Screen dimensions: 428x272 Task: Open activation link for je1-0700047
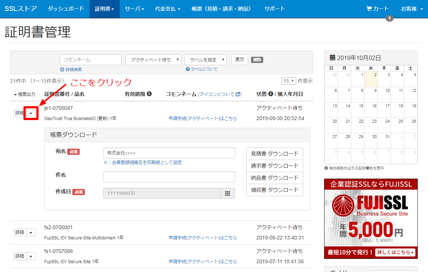tap(203, 119)
